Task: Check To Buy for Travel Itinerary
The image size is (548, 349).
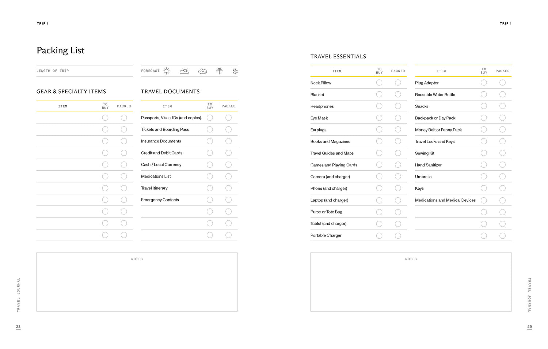Action: coord(210,188)
